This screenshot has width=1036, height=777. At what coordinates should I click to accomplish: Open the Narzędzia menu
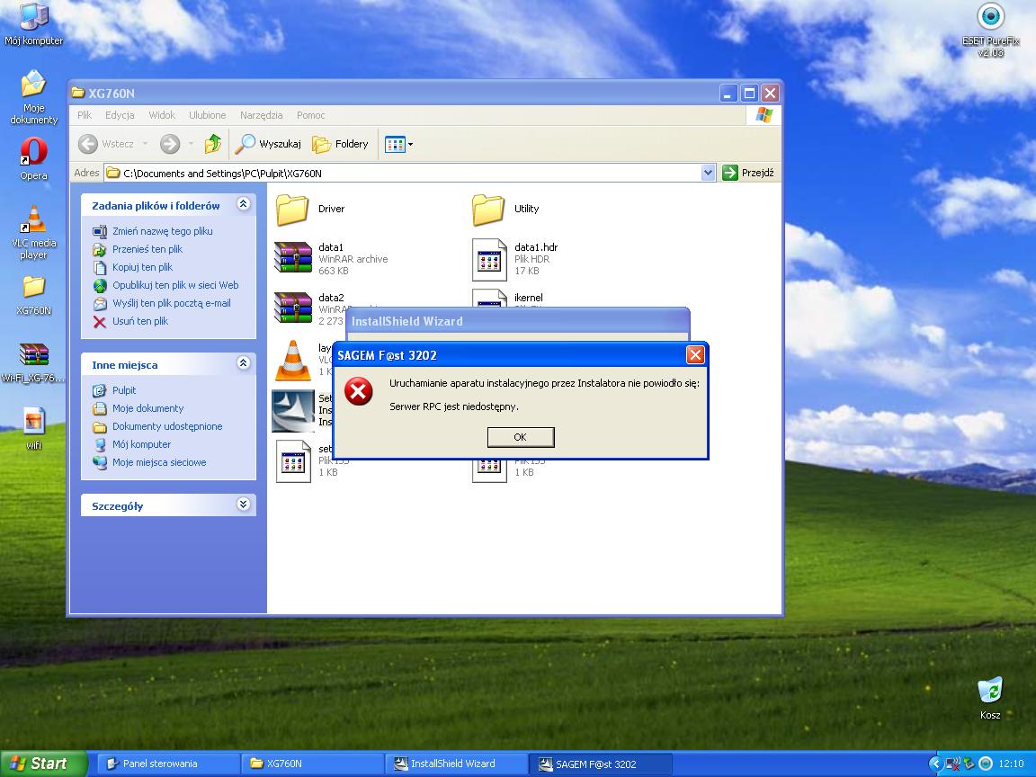click(x=262, y=115)
